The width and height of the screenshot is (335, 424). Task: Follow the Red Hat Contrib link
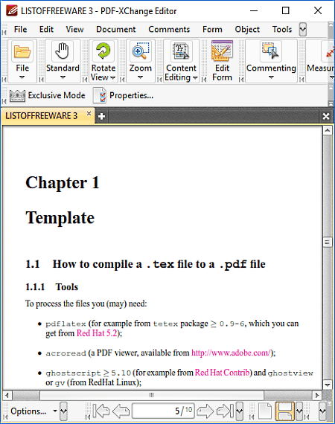[x=222, y=373]
